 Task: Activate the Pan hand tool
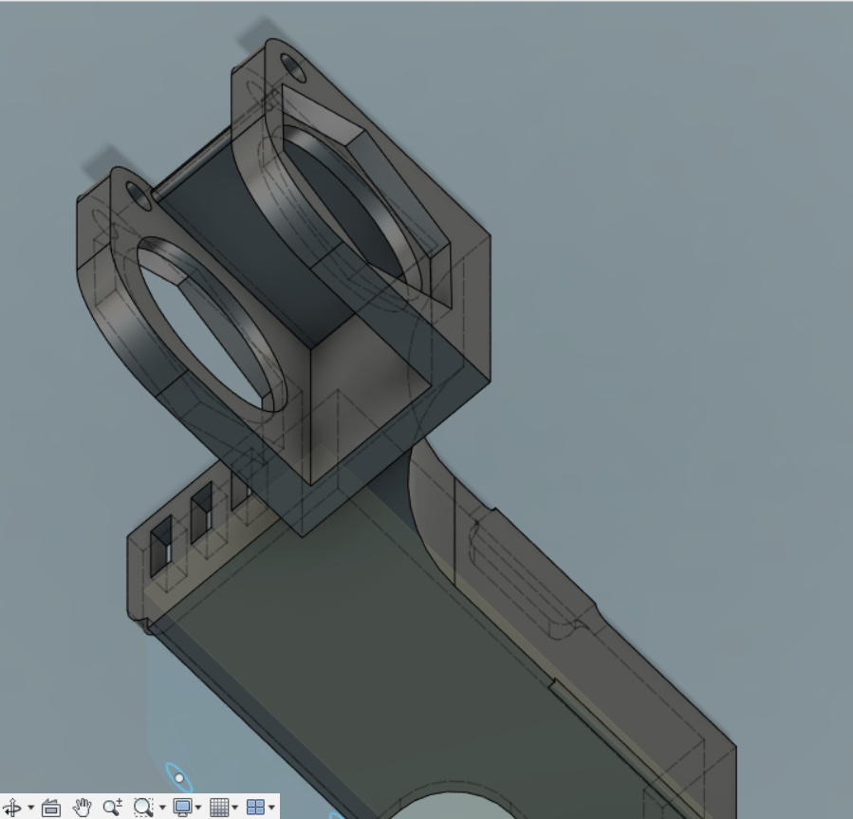(x=82, y=808)
